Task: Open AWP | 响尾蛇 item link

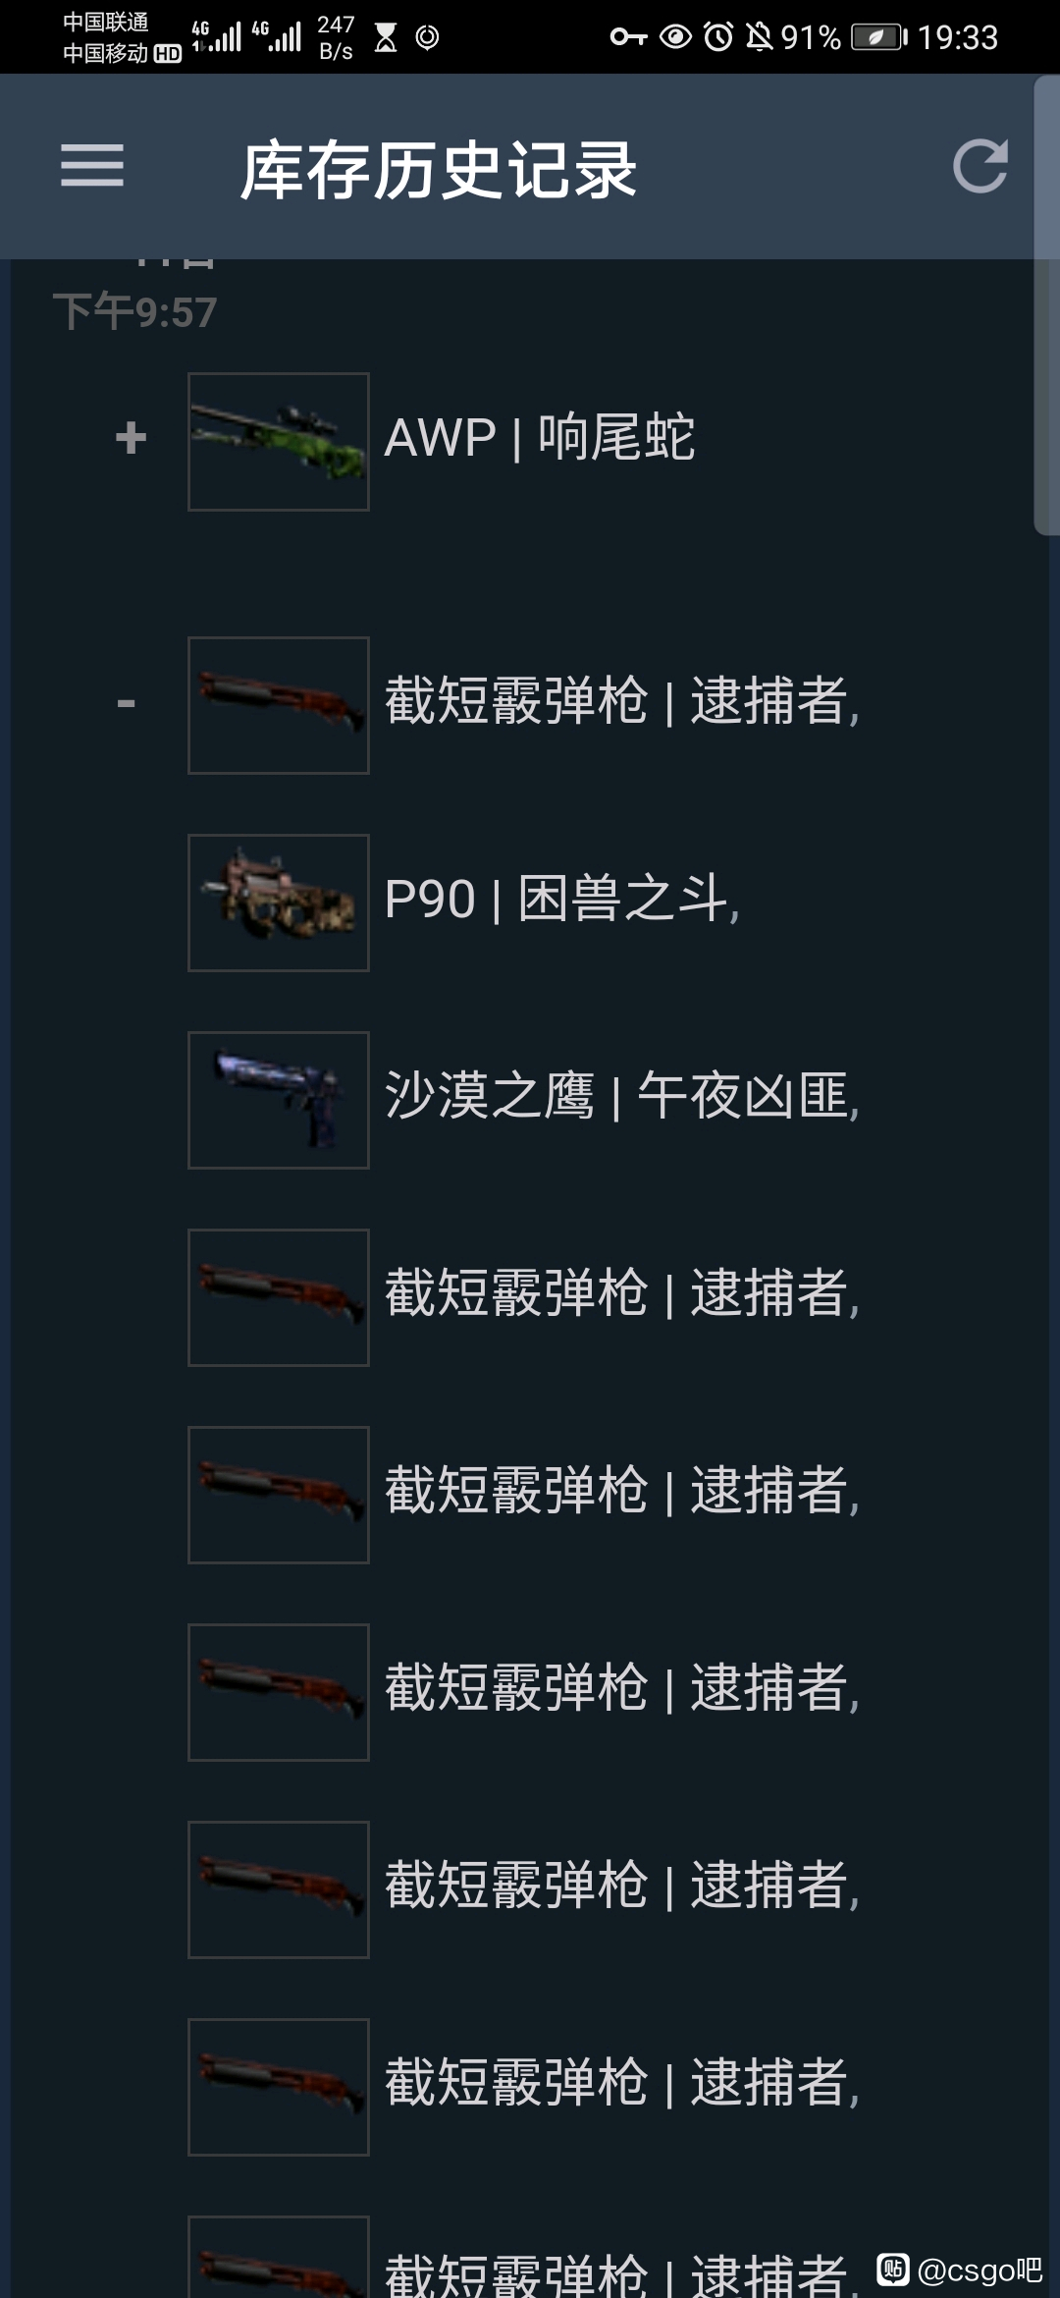Action: coord(540,438)
